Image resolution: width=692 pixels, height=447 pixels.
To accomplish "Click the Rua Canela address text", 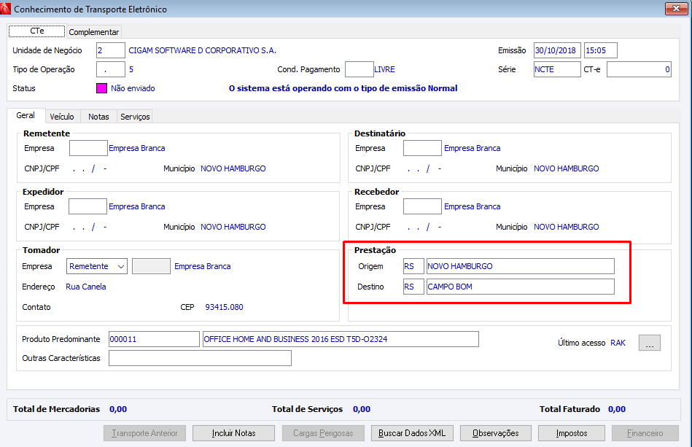I will pyautogui.click(x=85, y=287).
